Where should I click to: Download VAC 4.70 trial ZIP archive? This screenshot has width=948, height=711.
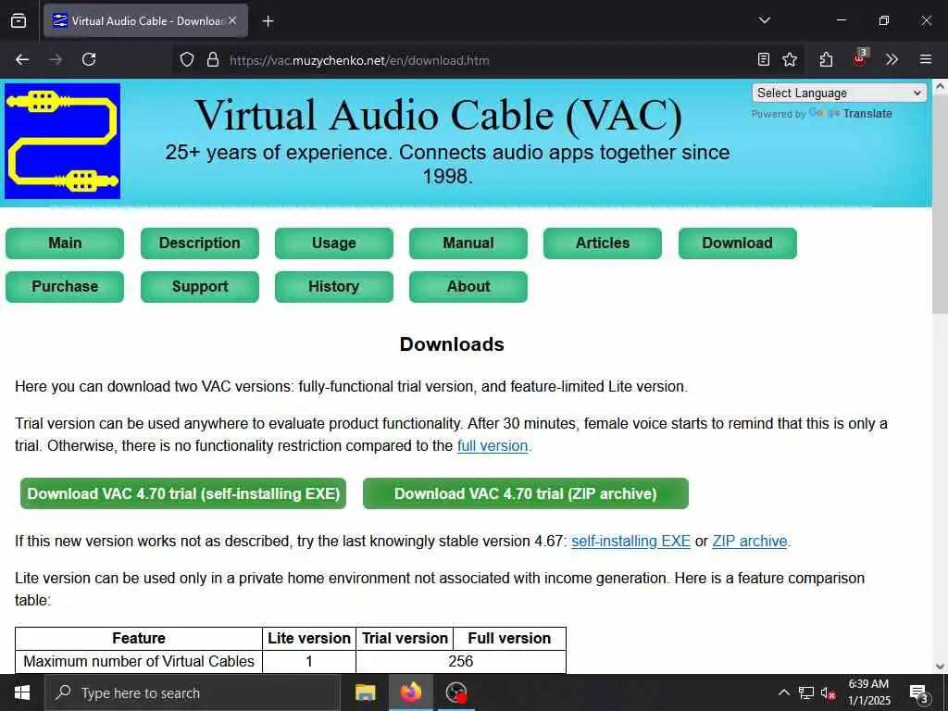coord(526,493)
